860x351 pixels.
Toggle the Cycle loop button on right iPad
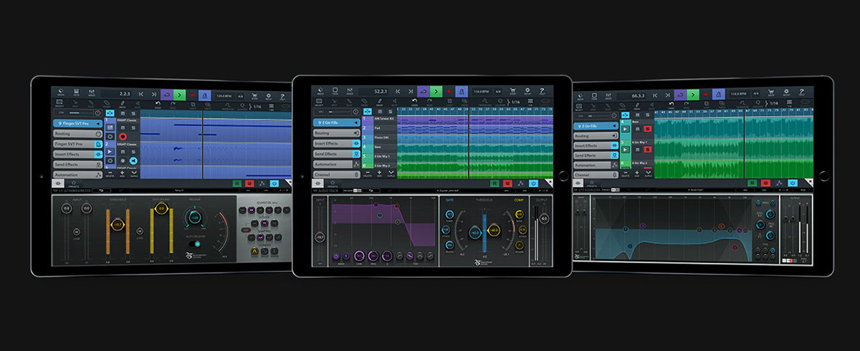[x=680, y=95]
